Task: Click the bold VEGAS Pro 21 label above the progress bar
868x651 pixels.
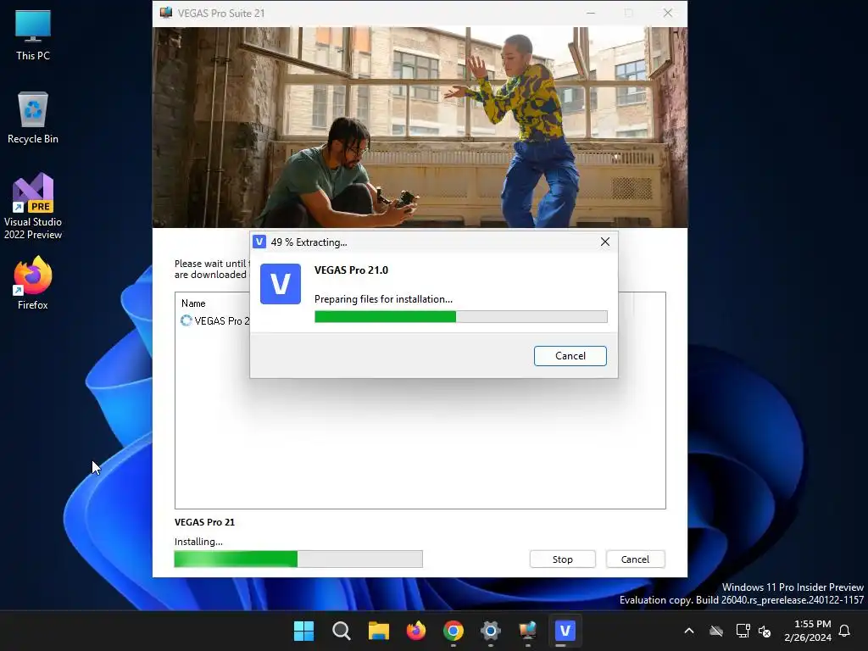Action: coord(204,522)
